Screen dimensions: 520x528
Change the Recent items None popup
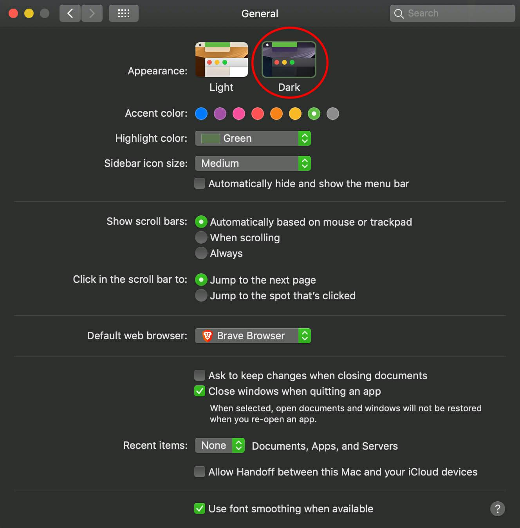tap(220, 445)
